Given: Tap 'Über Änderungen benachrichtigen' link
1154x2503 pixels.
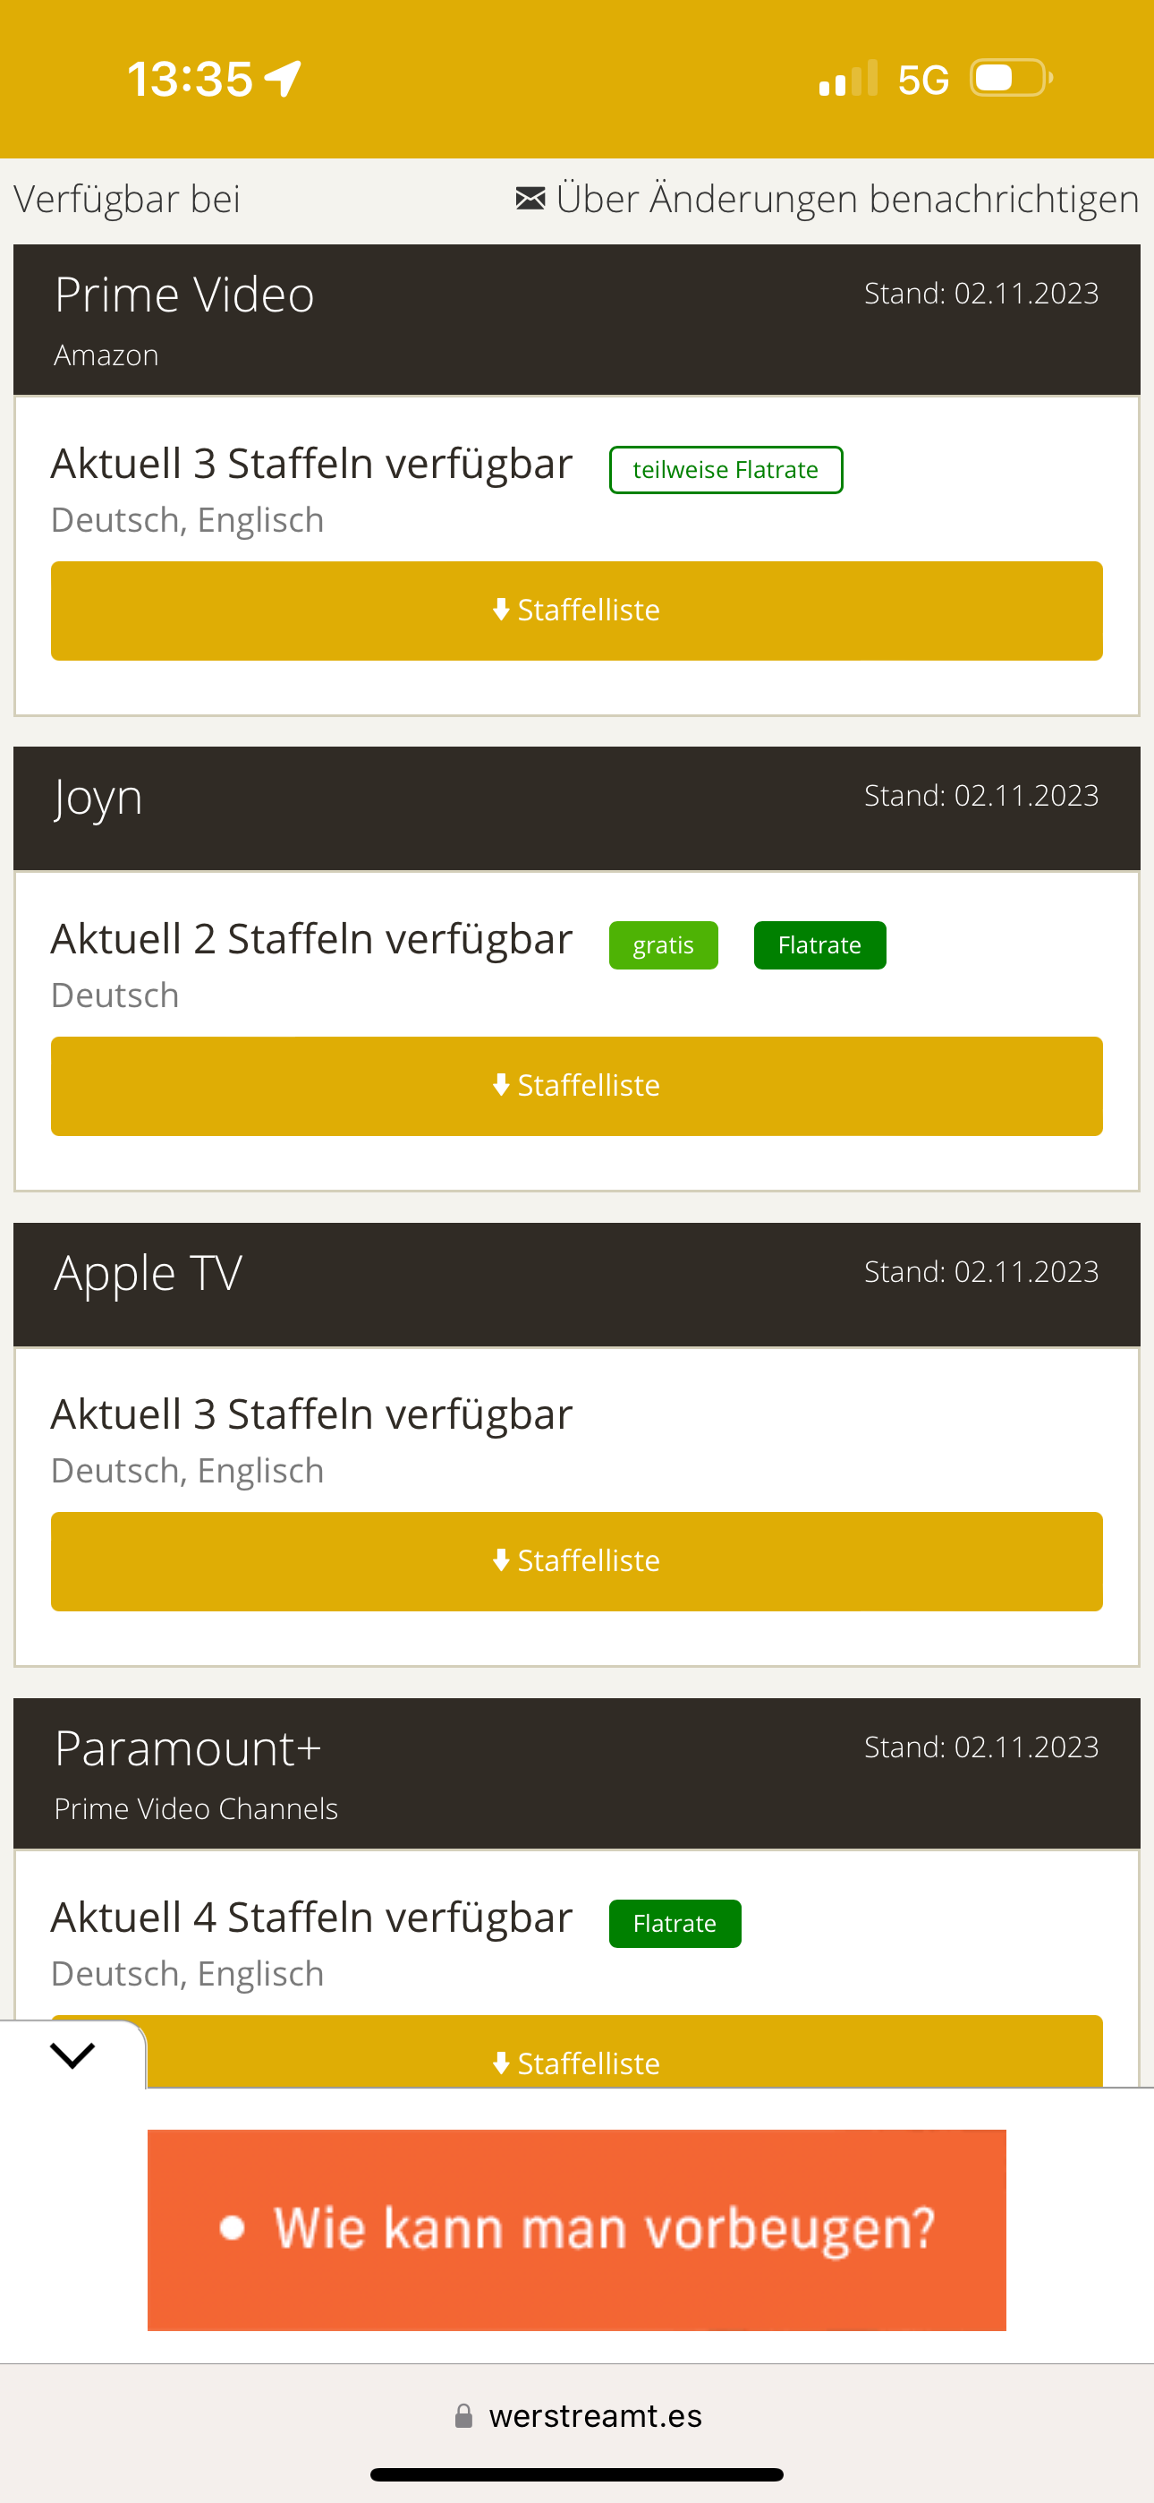Looking at the screenshot, I should [847, 198].
